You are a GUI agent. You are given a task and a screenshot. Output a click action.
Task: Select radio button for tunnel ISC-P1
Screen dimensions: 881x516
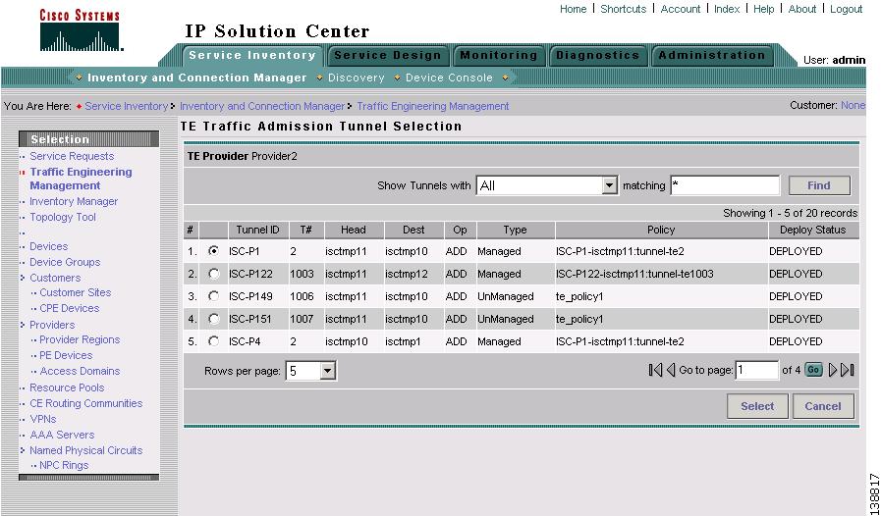(x=213, y=251)
